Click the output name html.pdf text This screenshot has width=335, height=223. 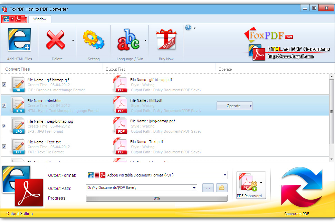tap(156, 100)
